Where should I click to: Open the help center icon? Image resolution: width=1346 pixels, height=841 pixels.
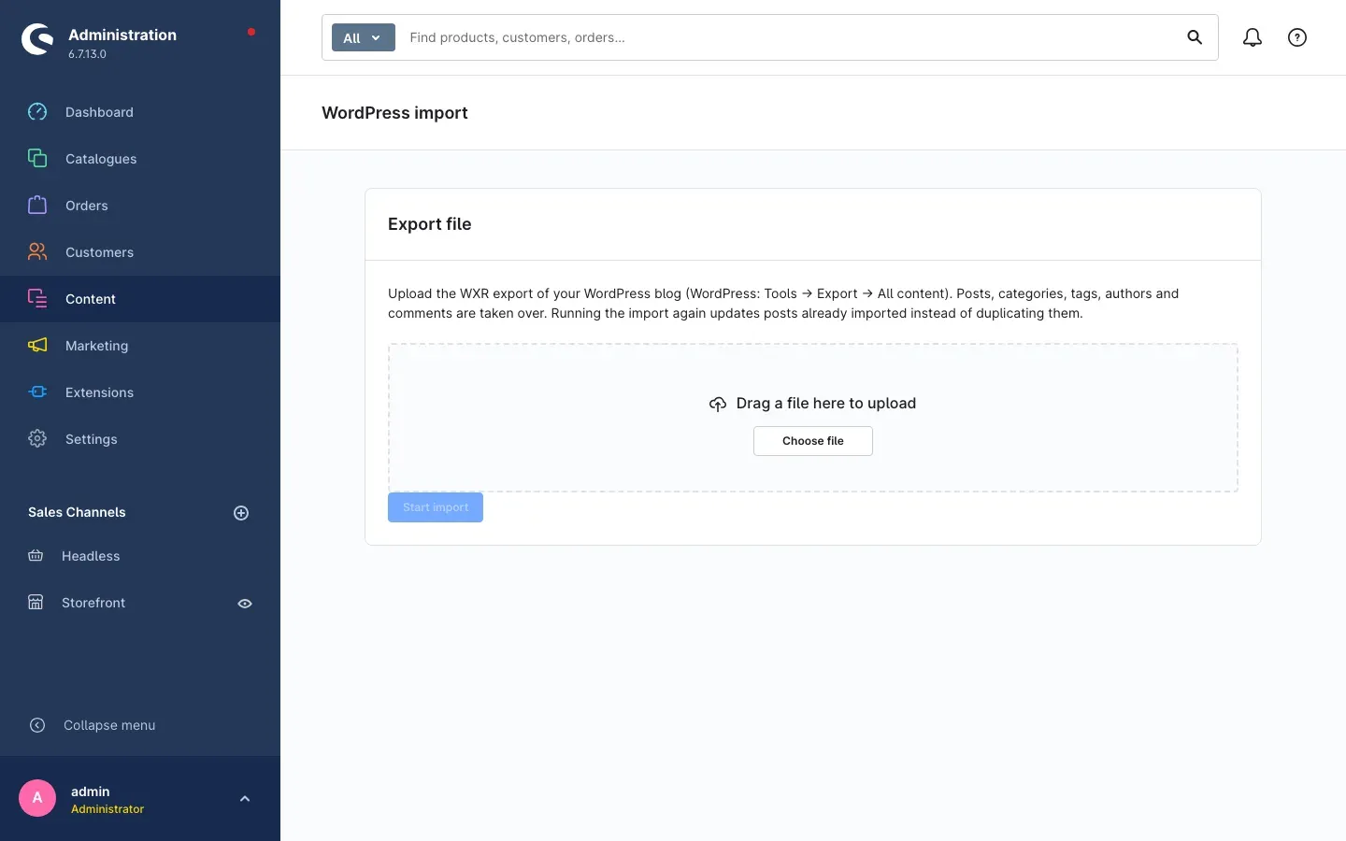point(1297,37)
